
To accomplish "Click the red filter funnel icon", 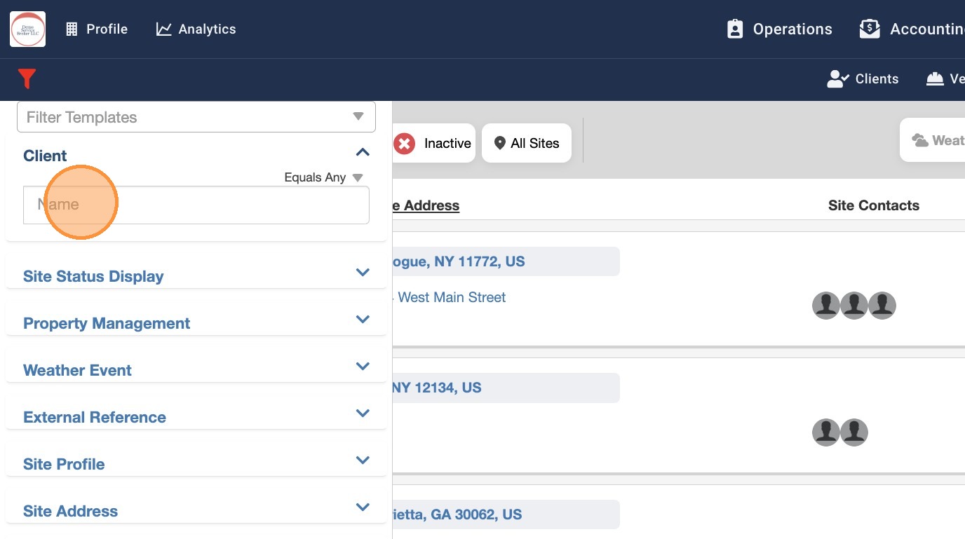I will pyautogui.click(x=27, y=79).
